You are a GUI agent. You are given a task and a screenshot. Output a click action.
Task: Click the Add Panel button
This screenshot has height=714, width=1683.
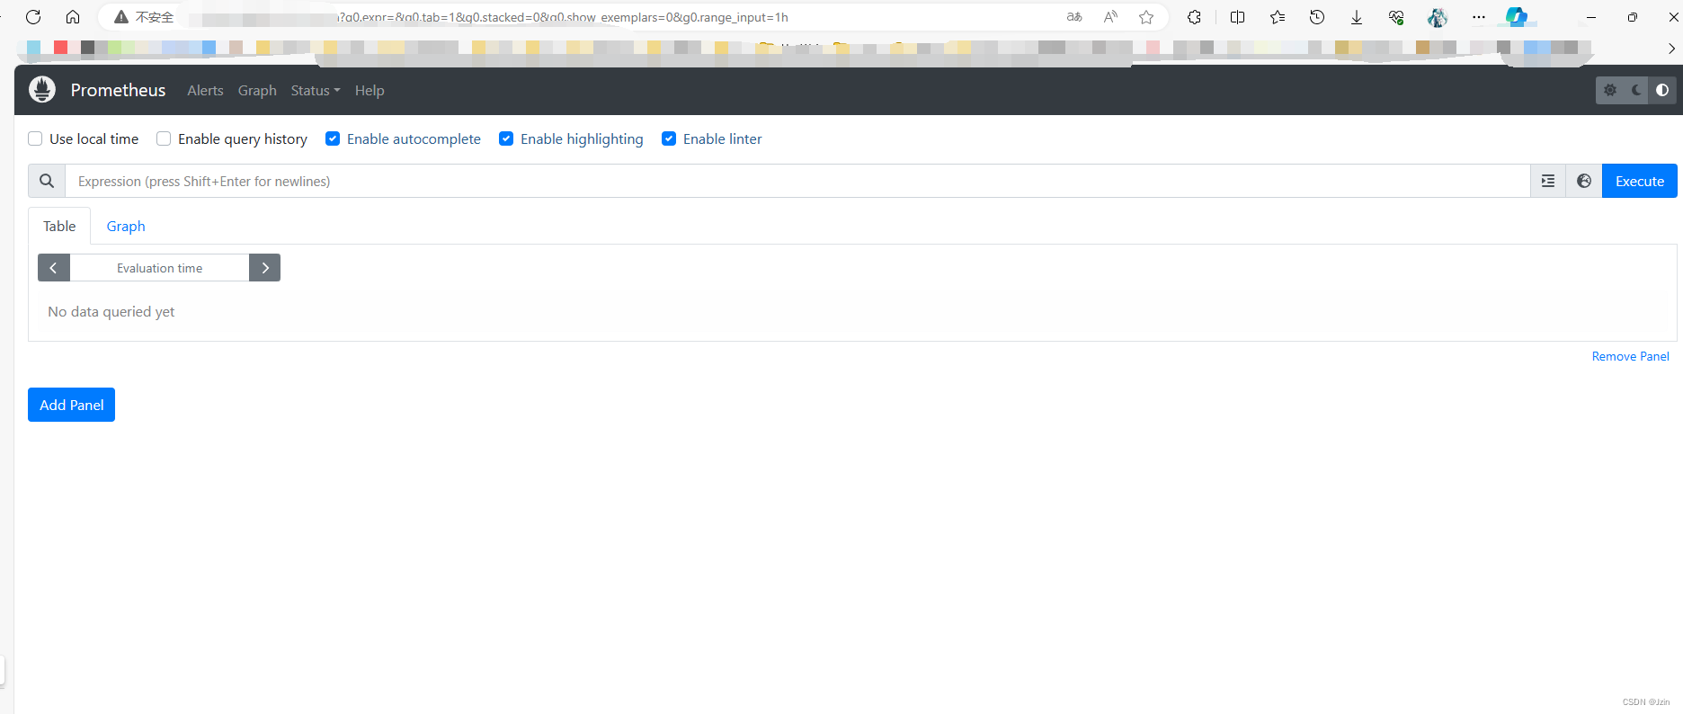tap(71, 405)
